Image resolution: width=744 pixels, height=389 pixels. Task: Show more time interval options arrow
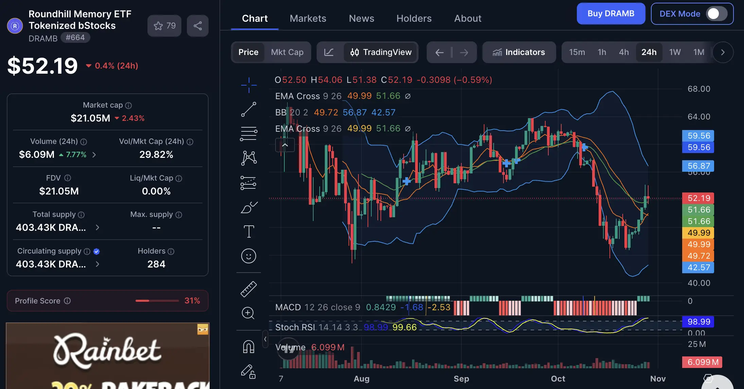tap(723, 52)
